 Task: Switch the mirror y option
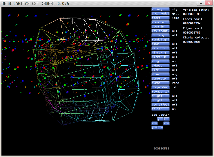pyautogui.click(x=160, y=53)
